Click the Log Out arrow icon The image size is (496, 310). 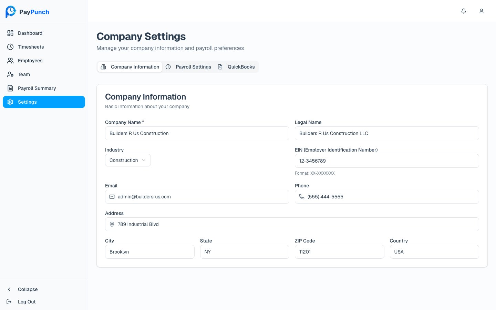pos(9,302)
